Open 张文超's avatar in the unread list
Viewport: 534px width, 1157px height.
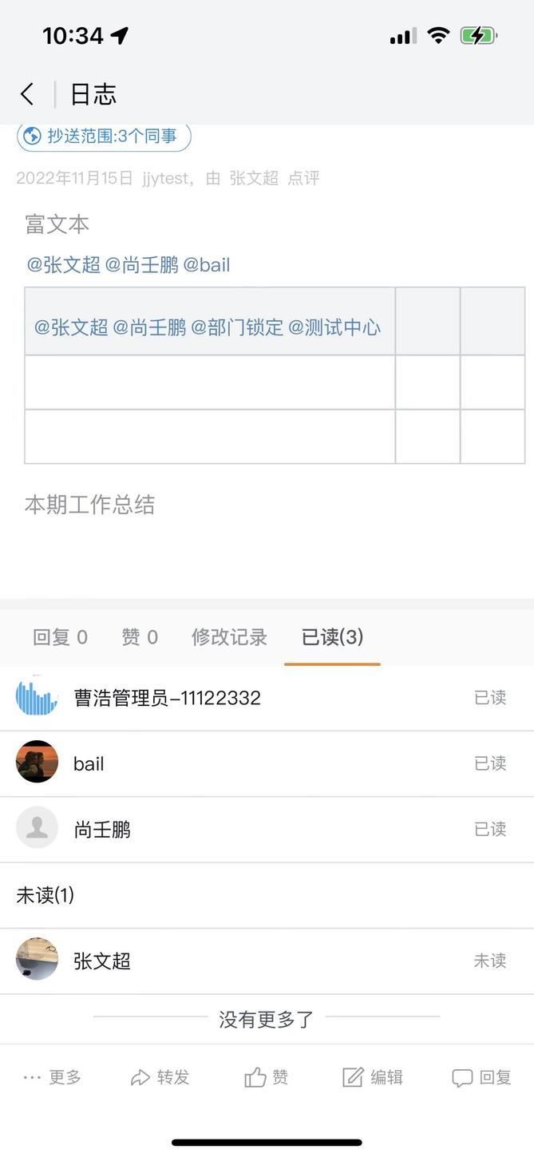tap(37, 960)
